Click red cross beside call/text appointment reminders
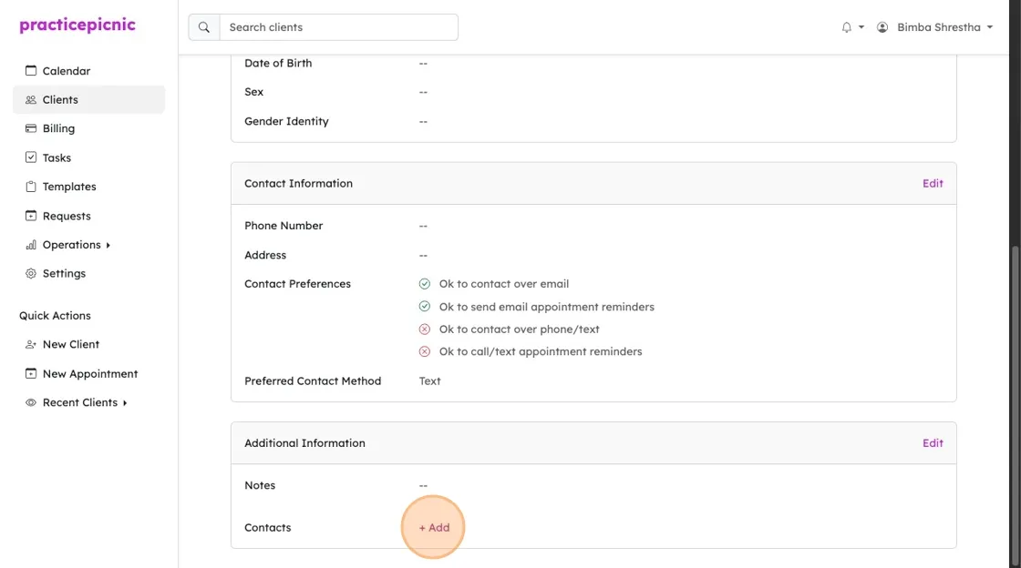The height and width of the screenshot is (568, 1021). point(425,351)
